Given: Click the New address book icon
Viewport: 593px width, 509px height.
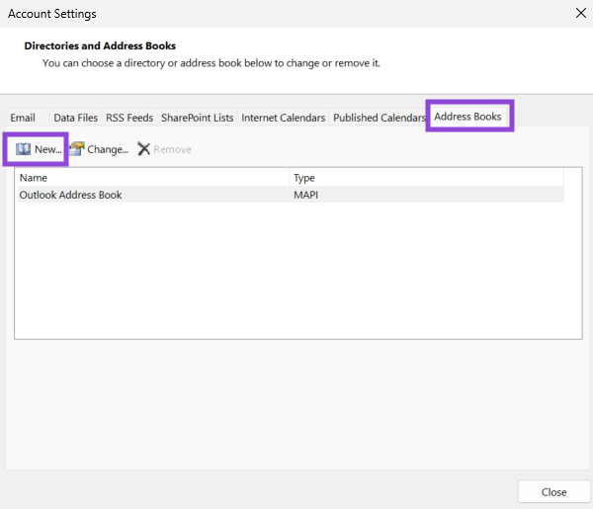Looking at the screenshot, I should point(23,149).
